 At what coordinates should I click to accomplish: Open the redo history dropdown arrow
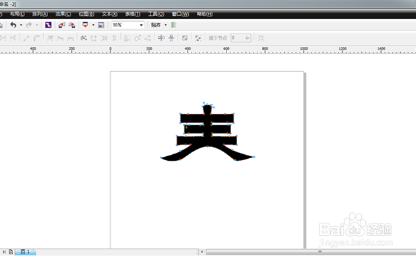click(x=37, y=25)
